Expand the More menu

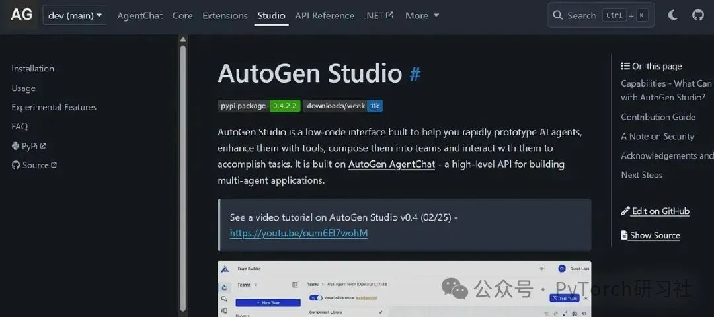(x=422, y=15)
